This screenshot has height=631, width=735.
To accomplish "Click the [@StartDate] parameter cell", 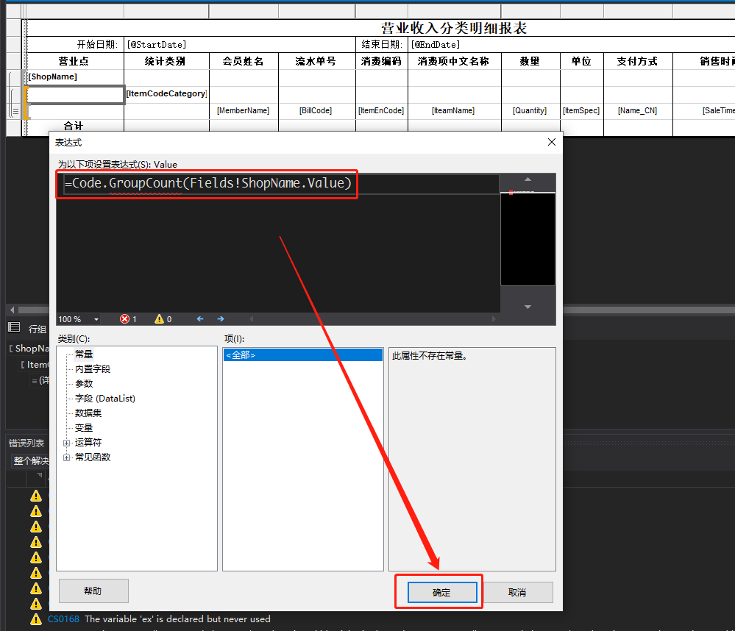I will pyautogui.click(x=239, y=45).
